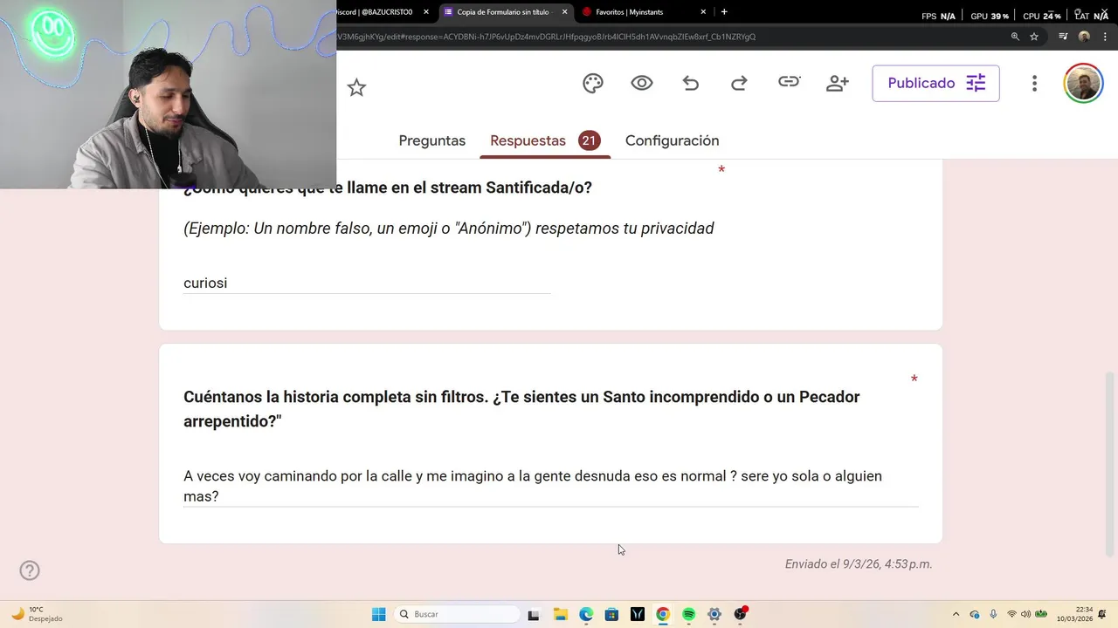Image resolution: width=1118 pixels, height=628 pixels.
Task: Open the Google account avatar in Forms
Action: 1083,84
